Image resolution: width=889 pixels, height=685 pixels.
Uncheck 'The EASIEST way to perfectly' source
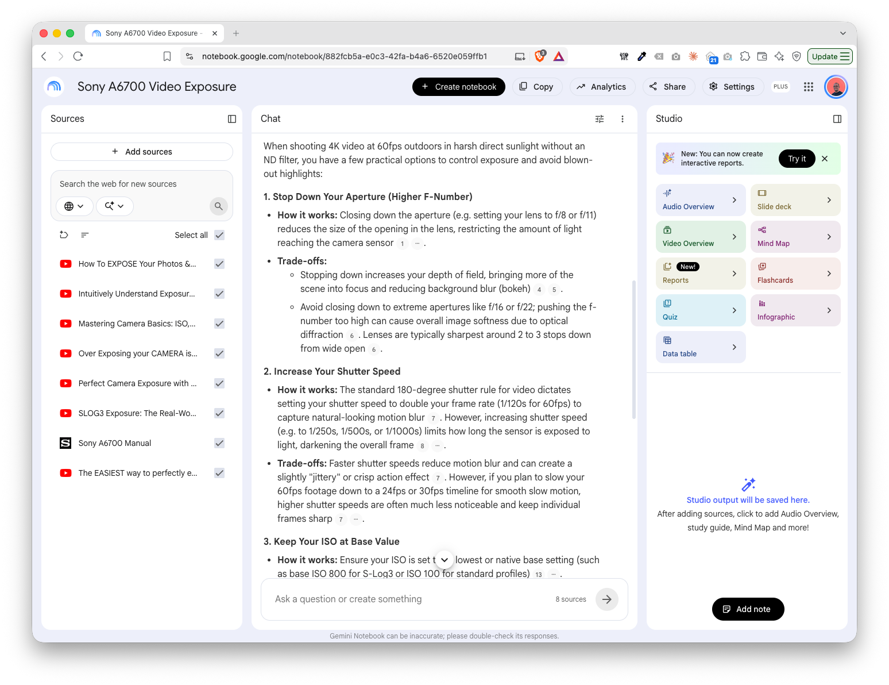pos(219,473)
